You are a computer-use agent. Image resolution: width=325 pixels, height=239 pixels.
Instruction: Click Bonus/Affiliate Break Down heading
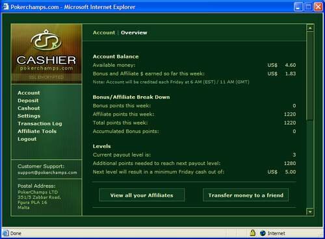[x=131, y=97]
